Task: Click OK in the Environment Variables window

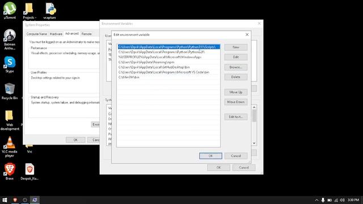Action: 218,168
